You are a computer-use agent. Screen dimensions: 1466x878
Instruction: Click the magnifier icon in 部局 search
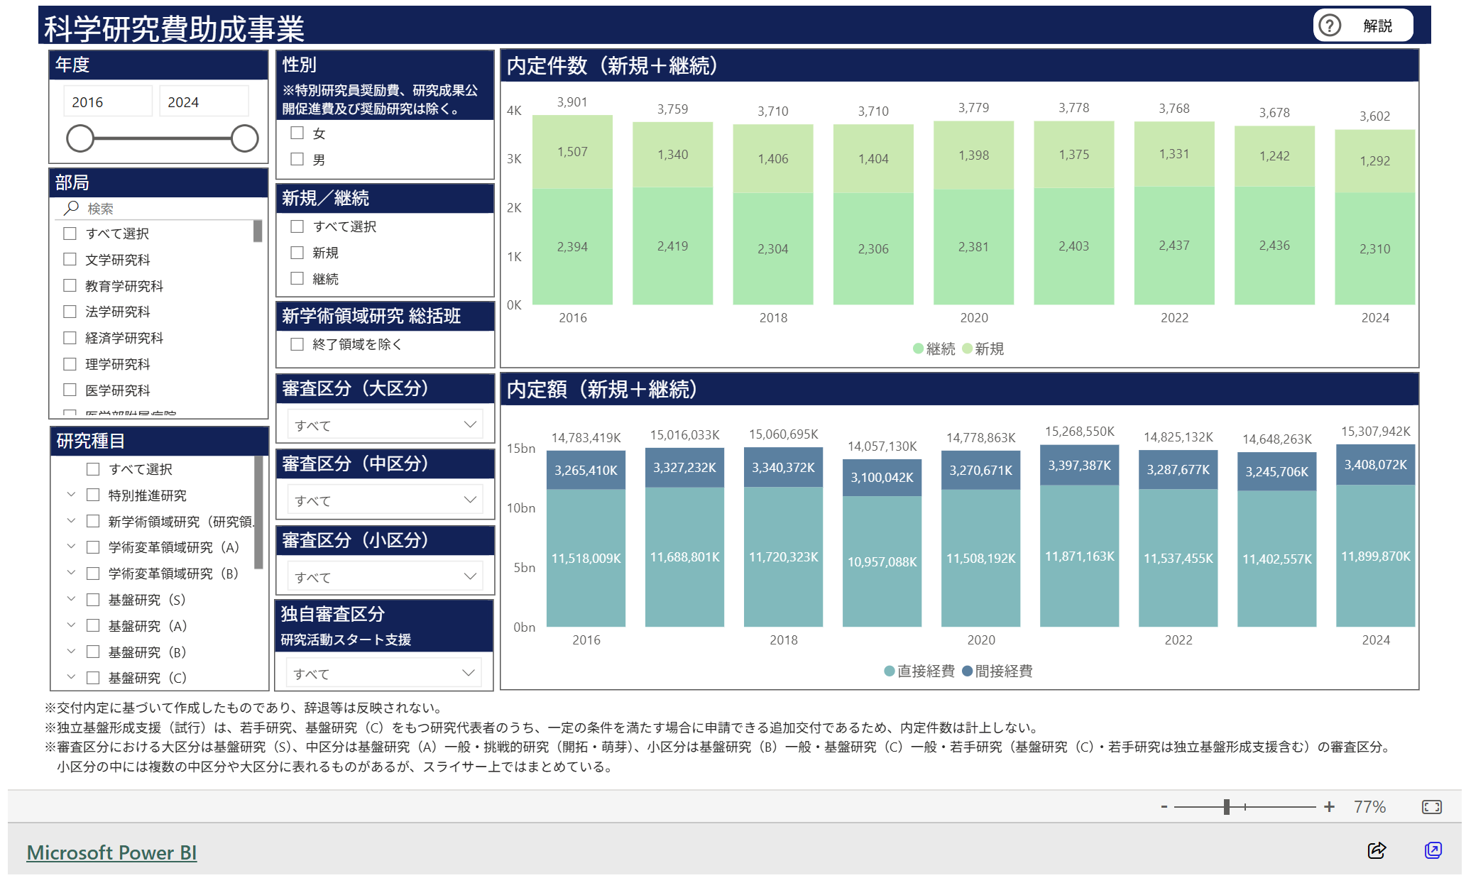coord(71,208)
